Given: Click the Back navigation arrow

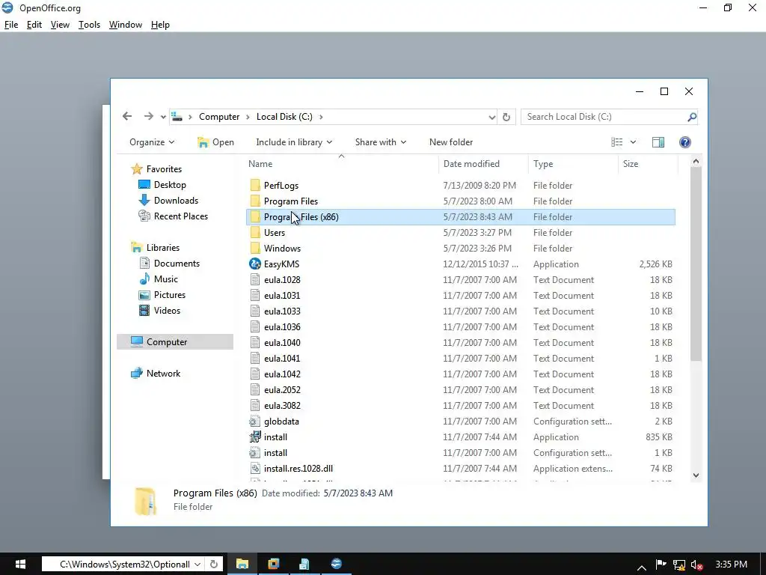Looking at the screenshot, I should [127, 116].
